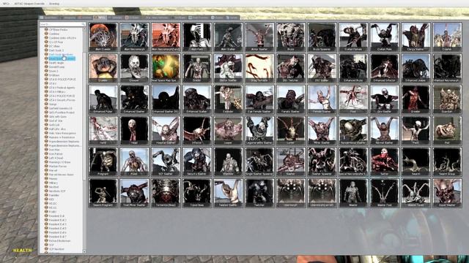Image resolution: width=469 pixels, height=263 pixels.
Task: Pick the Armor Slasher NPC
Action: 259,37
